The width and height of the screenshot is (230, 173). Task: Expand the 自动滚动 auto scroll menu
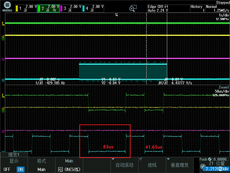[124, 165]
